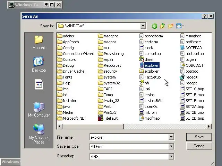
Task: Select the SET2A.tmp file
Action: (192, 107)
